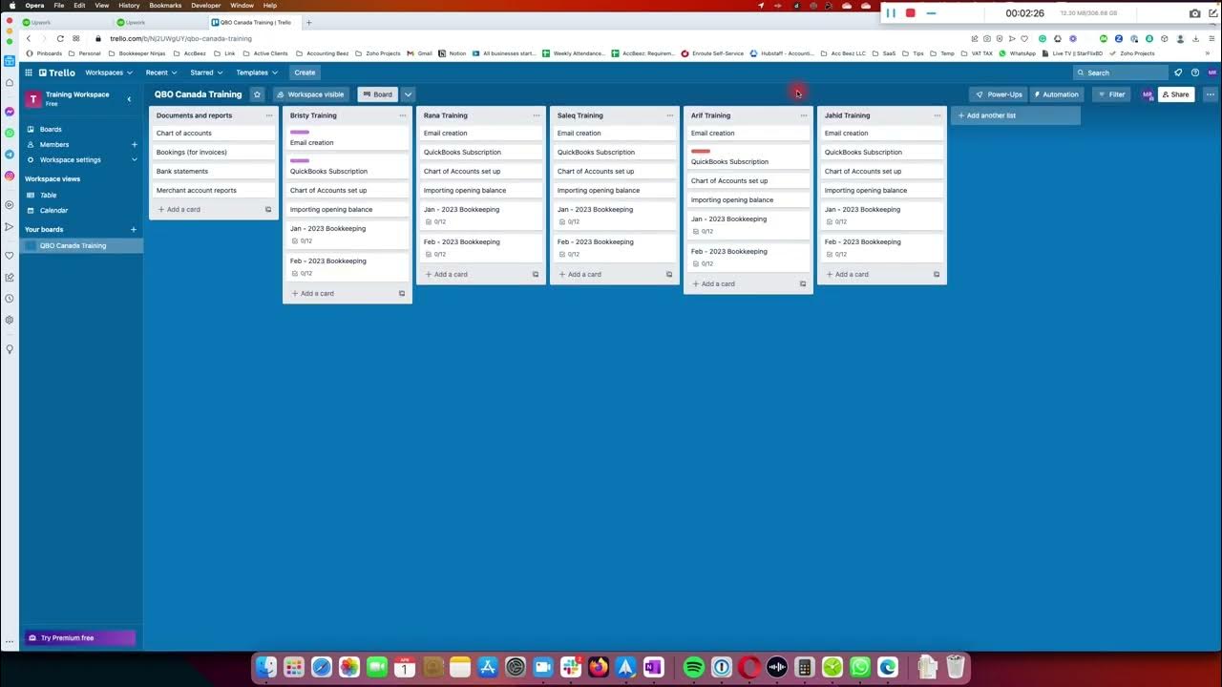
Task: Expand the Workspaces dropdown
Action: coord(108,73)
